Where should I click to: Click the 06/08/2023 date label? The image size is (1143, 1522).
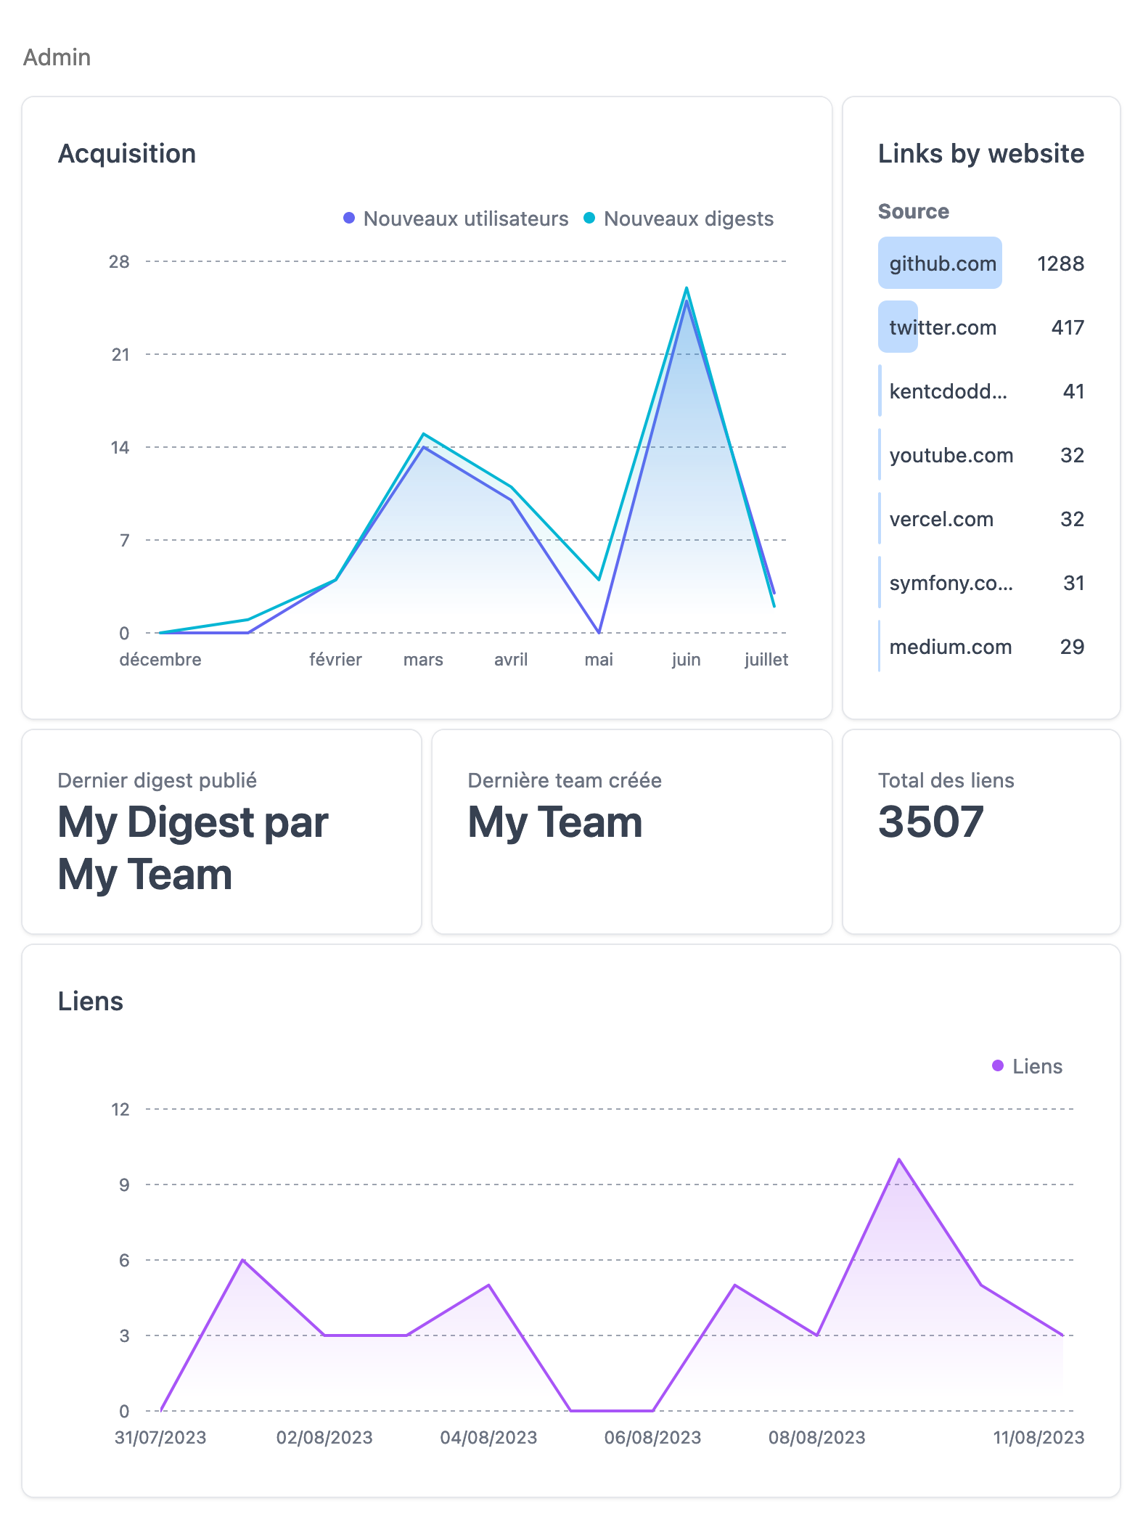point(652,1438)
